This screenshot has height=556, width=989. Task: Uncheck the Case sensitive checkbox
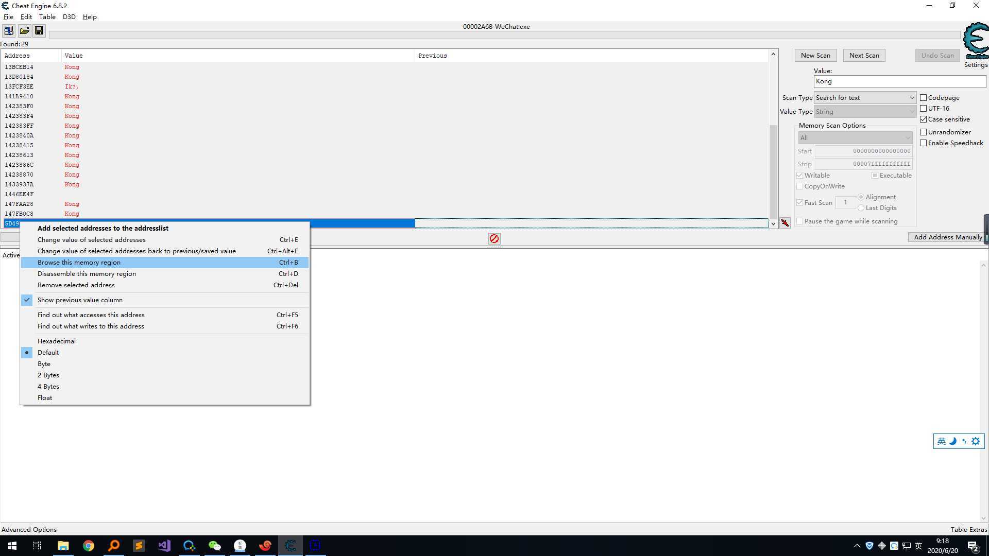pos(923,119)
